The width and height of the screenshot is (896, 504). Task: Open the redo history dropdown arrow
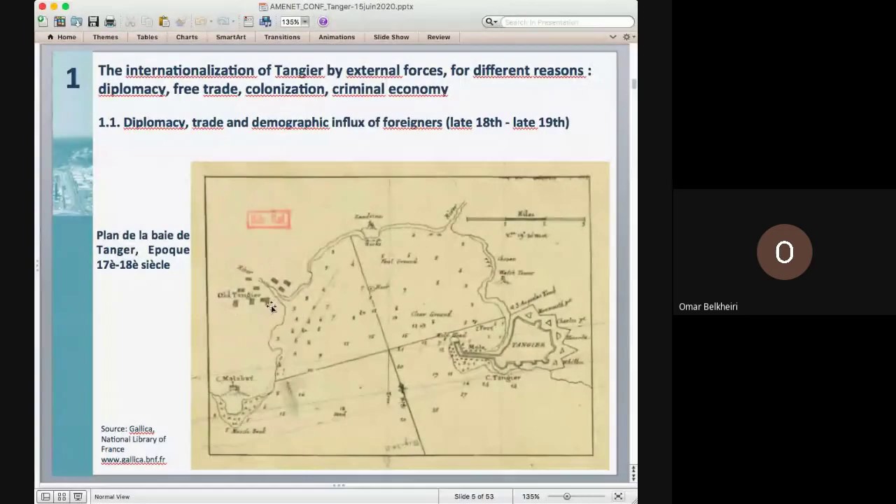233,22
